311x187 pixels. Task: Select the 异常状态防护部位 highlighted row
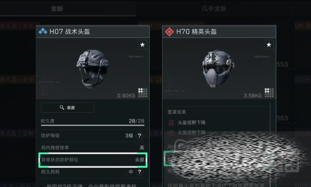93,160
